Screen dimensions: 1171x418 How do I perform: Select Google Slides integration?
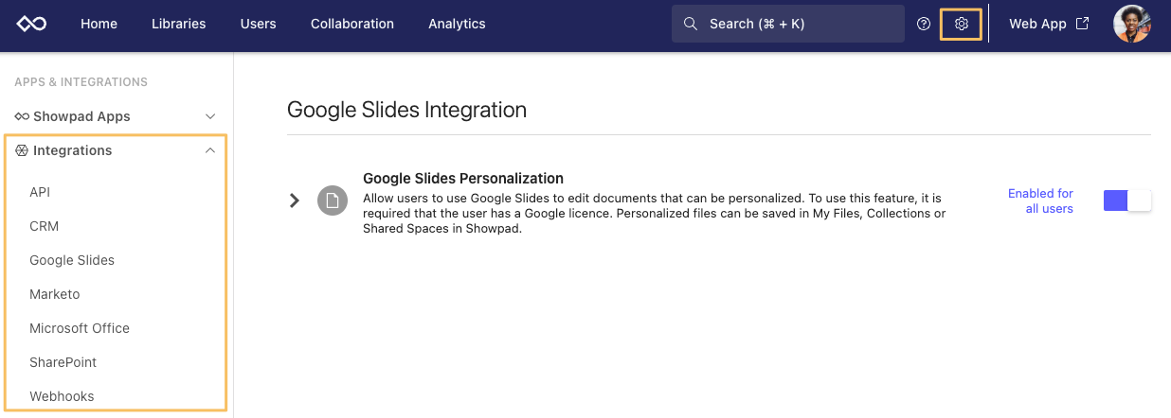[x=72, y=260]
